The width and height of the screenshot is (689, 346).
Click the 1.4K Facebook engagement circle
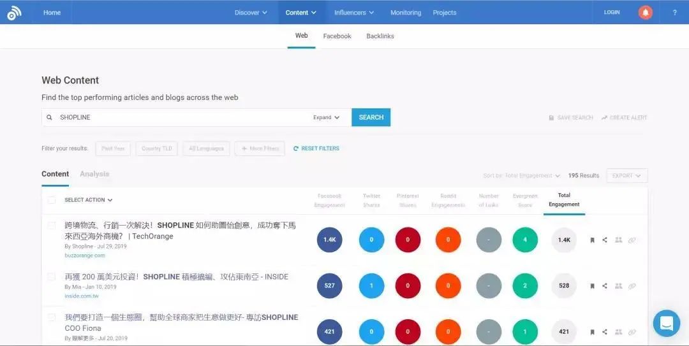point(330,240)
